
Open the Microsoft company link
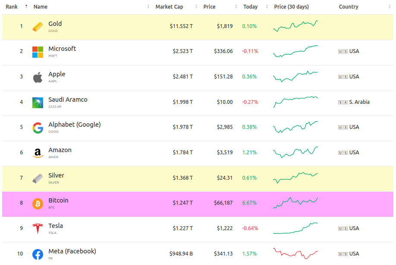tap(62, 49)
